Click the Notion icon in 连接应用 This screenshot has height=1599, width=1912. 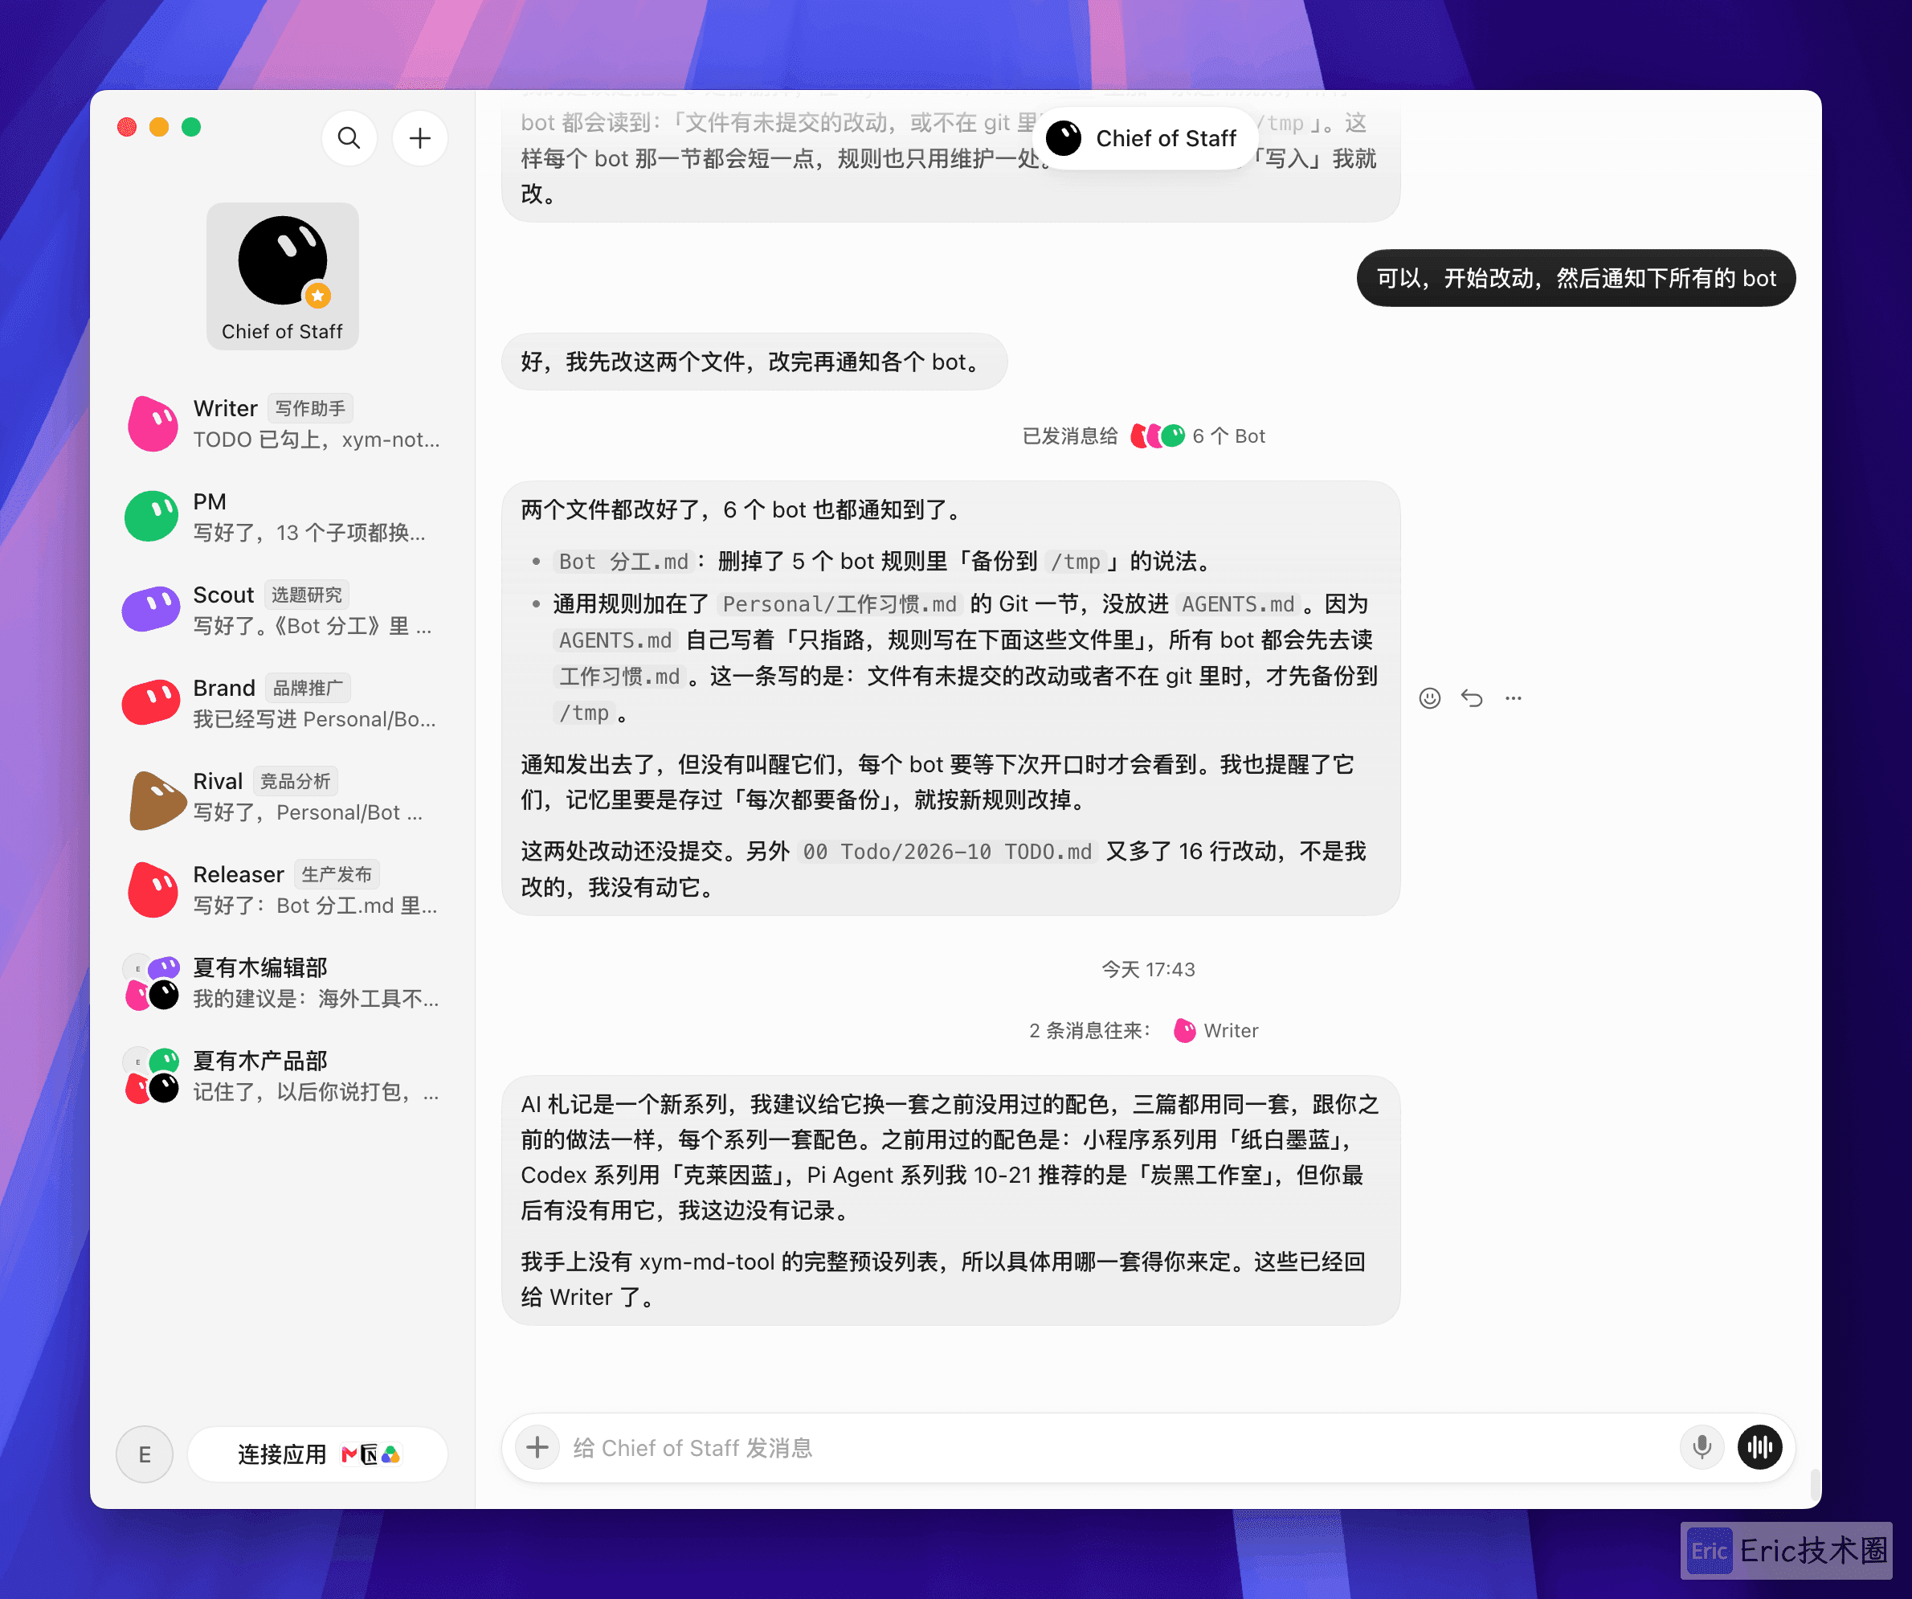coord(370,1455)
